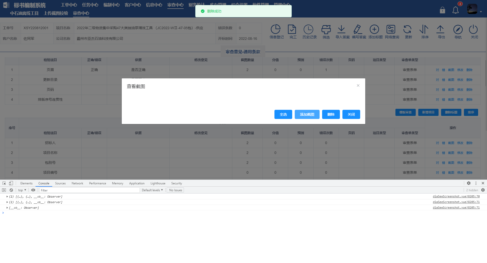The image size is (487, 263).
Task: Click 修改 link in 招标人 row
Action: pos(460,143)
